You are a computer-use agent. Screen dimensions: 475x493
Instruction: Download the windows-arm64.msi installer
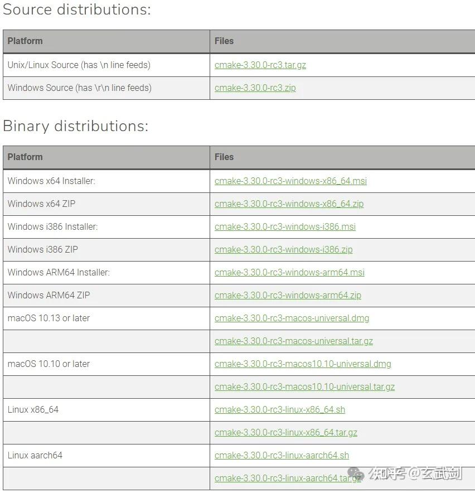pos(289,272)
